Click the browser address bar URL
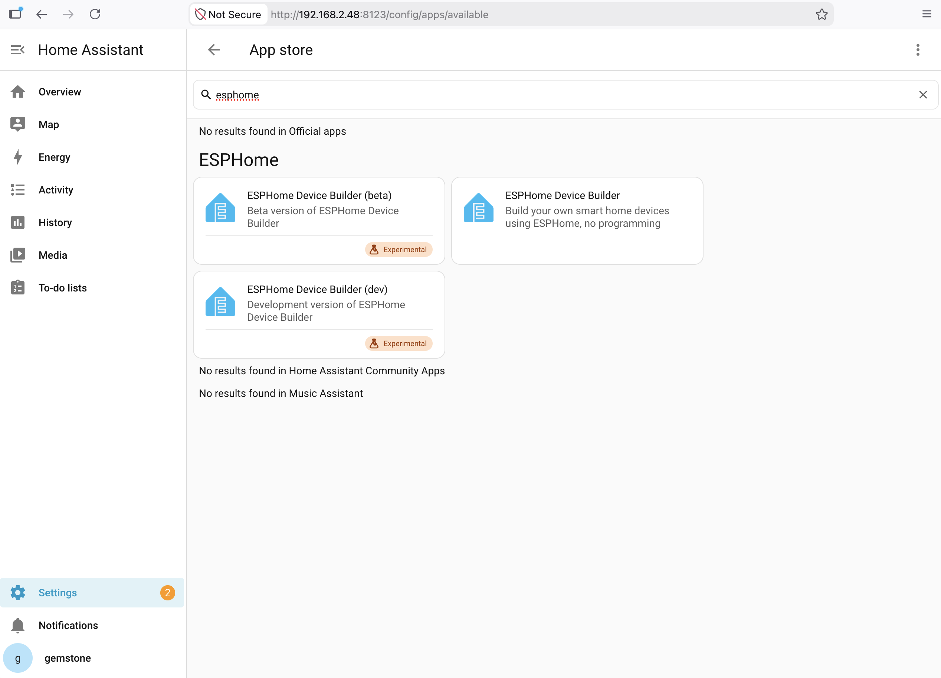Image resolution: width=941 pixels, height=678 pixels. [379, 14]
